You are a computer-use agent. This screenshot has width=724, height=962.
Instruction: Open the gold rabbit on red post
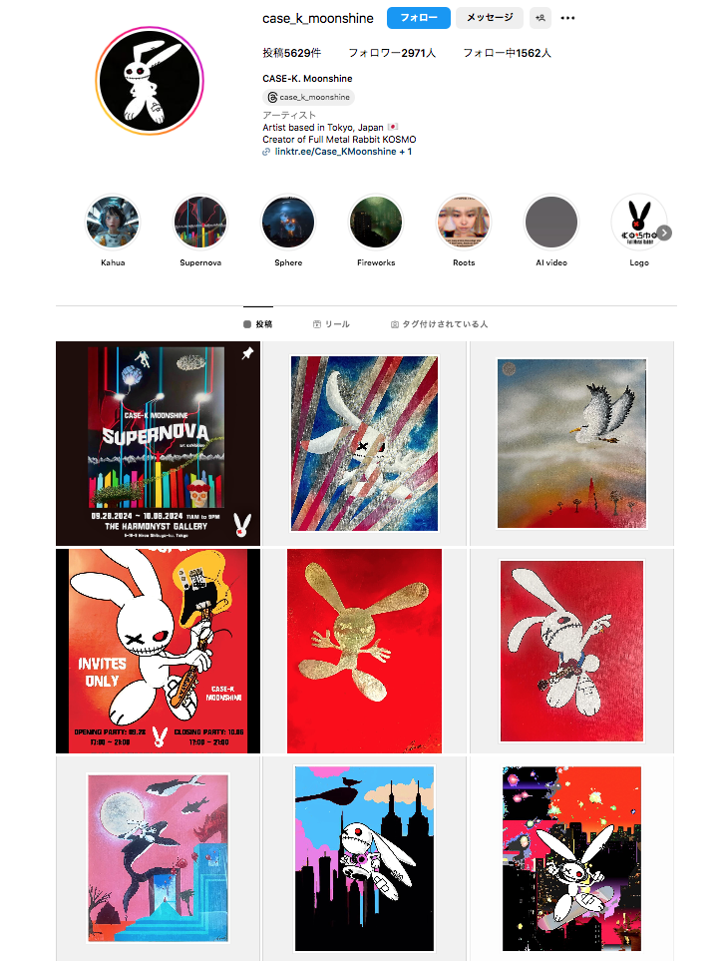pos(364,651)
